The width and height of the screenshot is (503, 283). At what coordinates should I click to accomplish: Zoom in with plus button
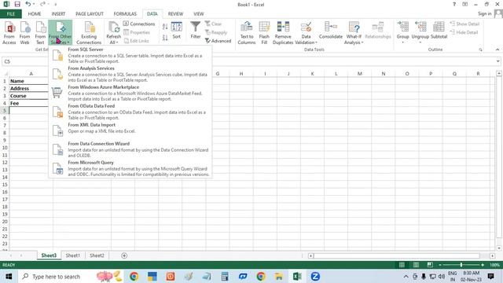[x=483, y=265]
